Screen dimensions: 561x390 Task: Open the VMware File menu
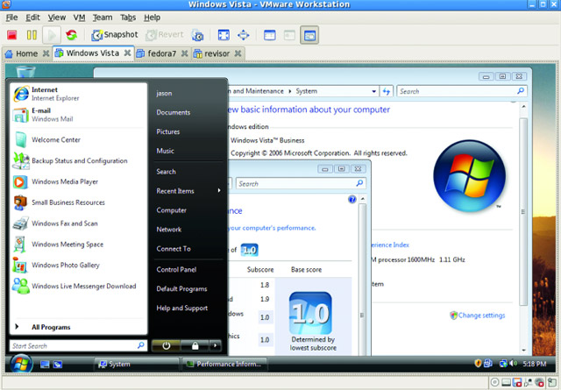click(x=11, y=18)
